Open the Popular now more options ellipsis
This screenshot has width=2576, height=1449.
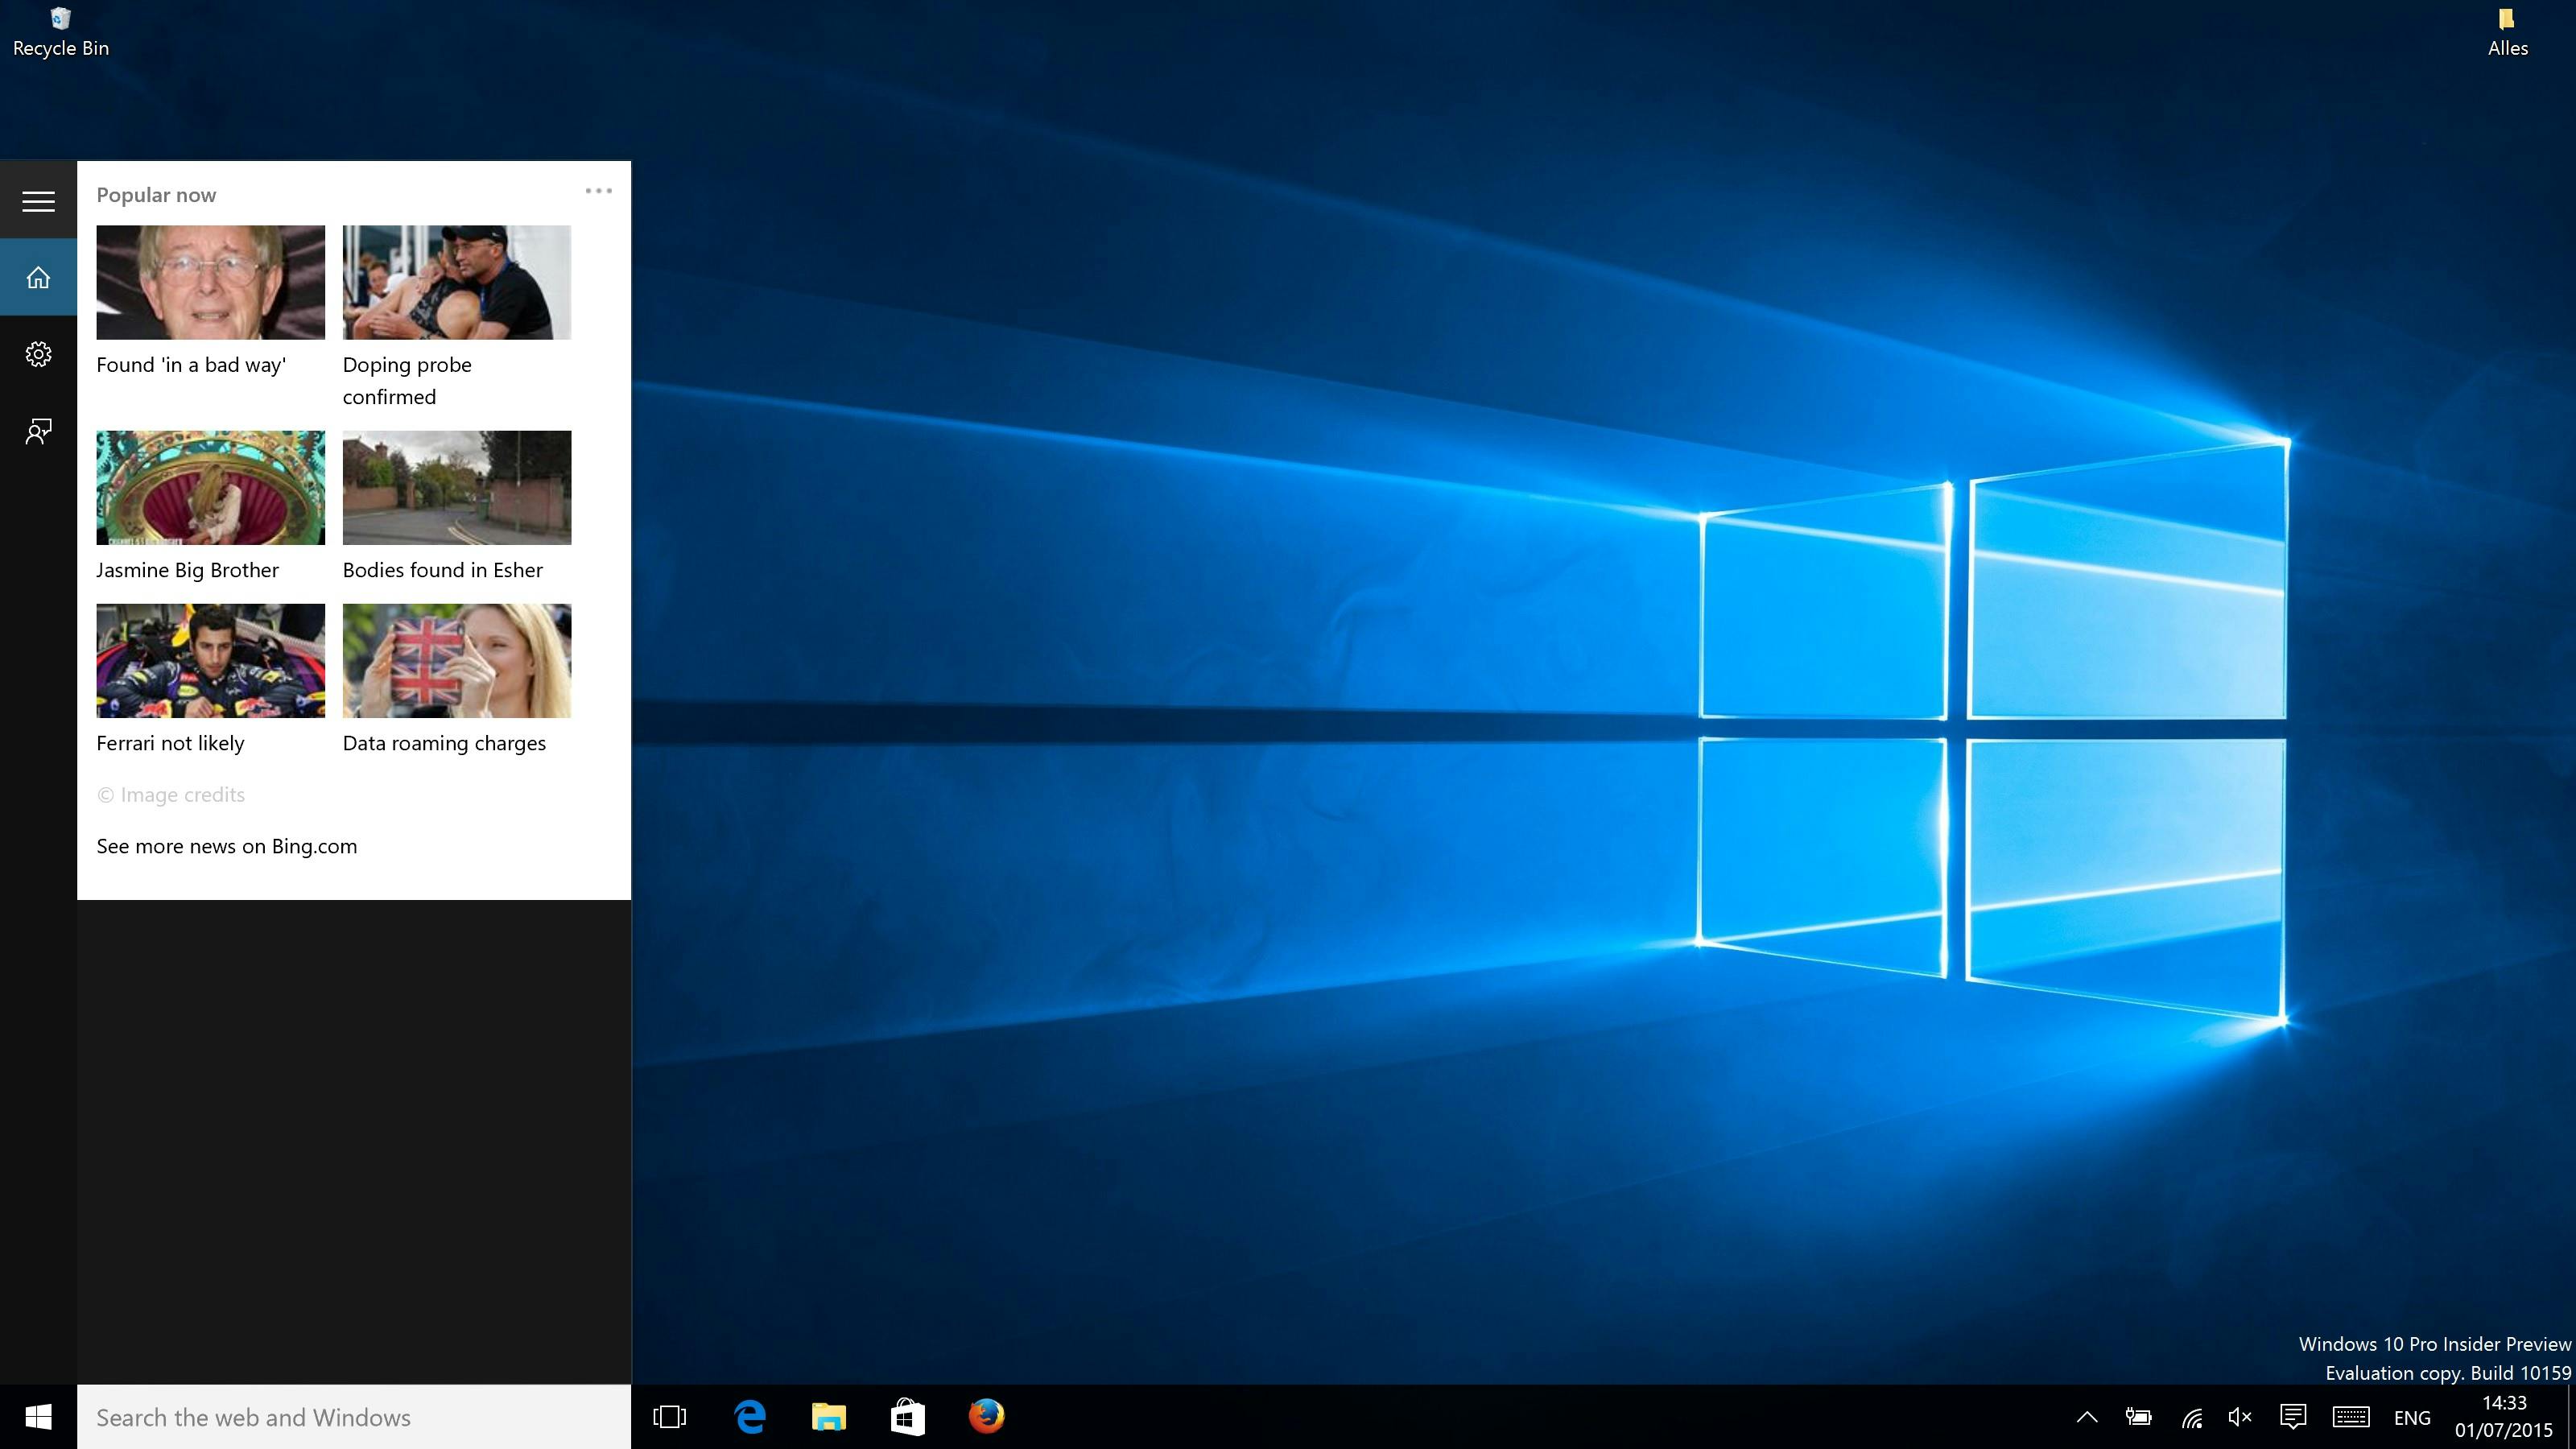[598, 191]
